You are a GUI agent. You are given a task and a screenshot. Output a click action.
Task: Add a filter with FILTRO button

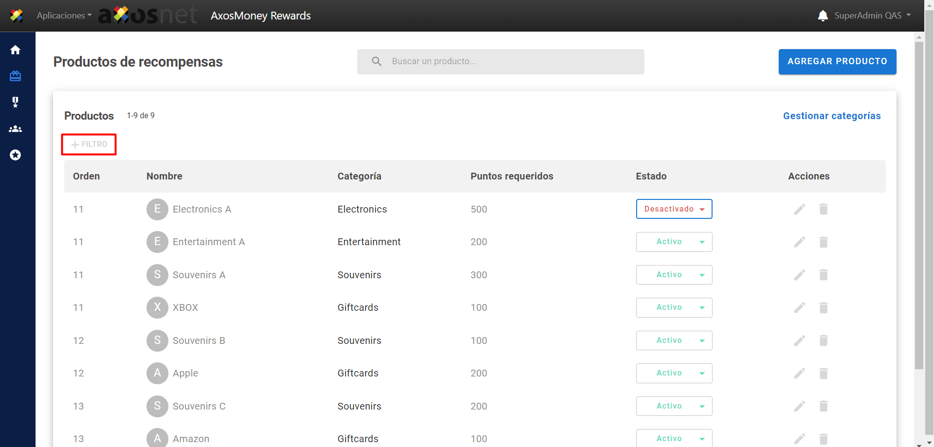click(89, 144)
